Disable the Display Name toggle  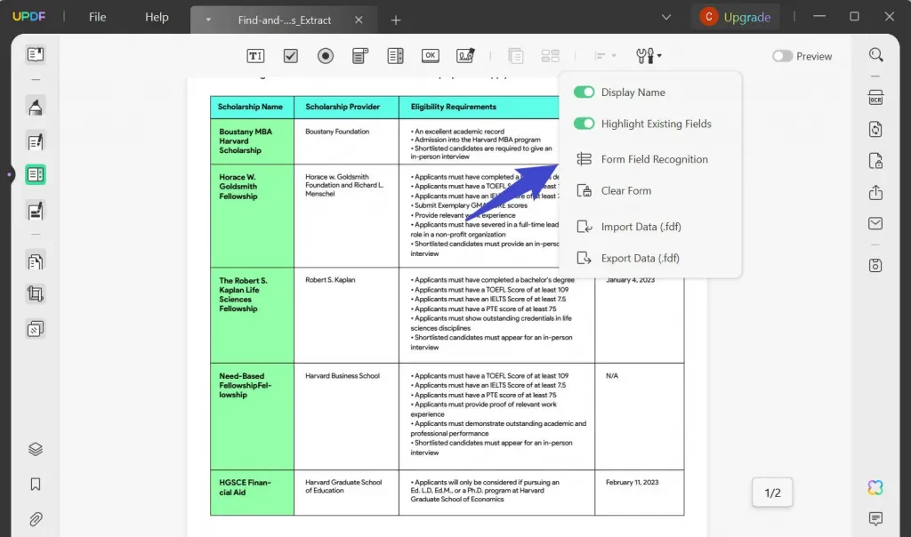[x=584, y=92]
